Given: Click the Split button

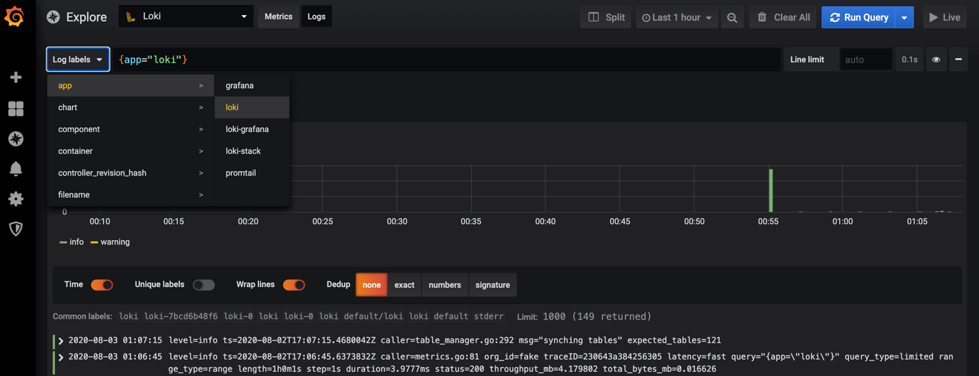Looking at the screenshot, I should click(x=606, y=17).
